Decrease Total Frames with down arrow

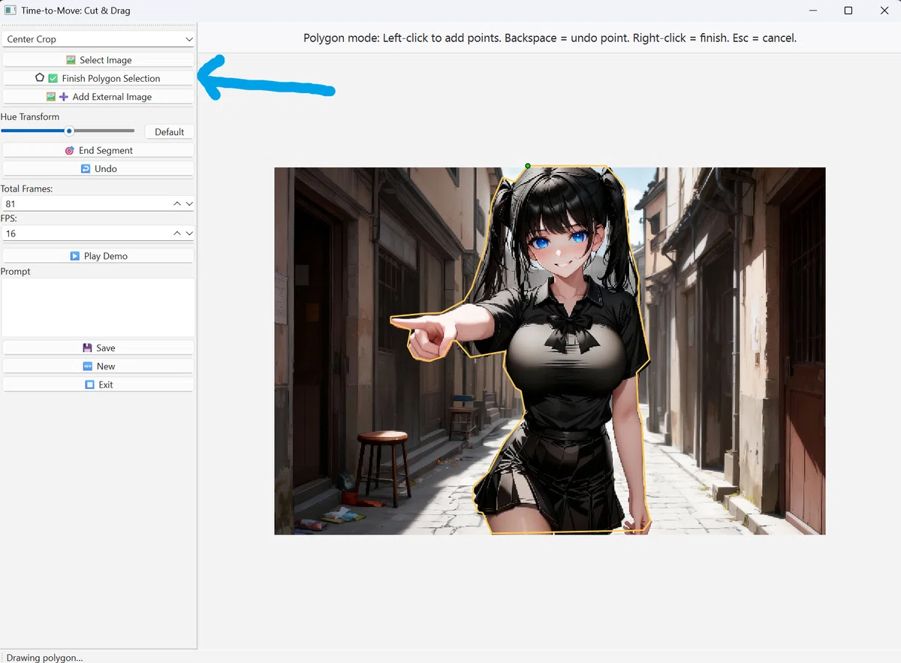pos(189,203)
